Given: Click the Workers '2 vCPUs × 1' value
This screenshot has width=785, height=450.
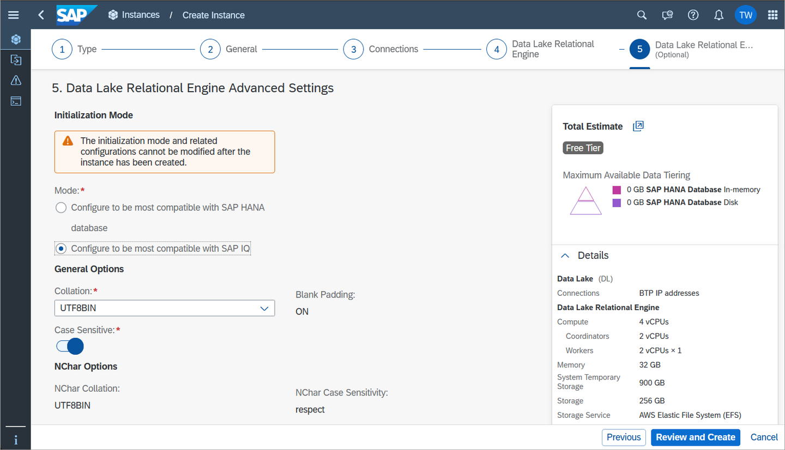Looking at the screenshot, I should click(660, 351).
